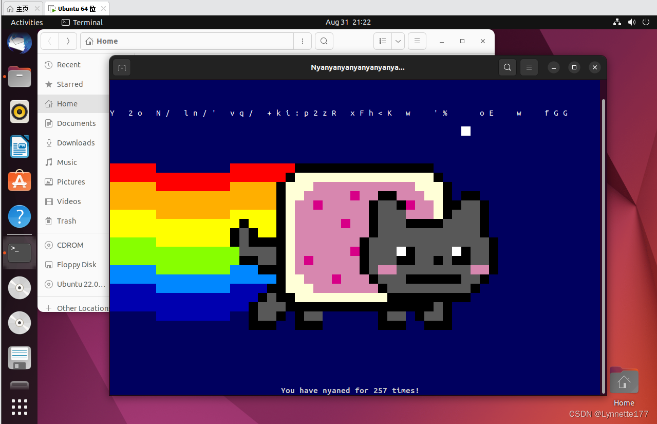The height and width of the screenshot is (424, 657).
Task: Open the Terminal app from the Ubuntu dock
Action: (19, 252)
